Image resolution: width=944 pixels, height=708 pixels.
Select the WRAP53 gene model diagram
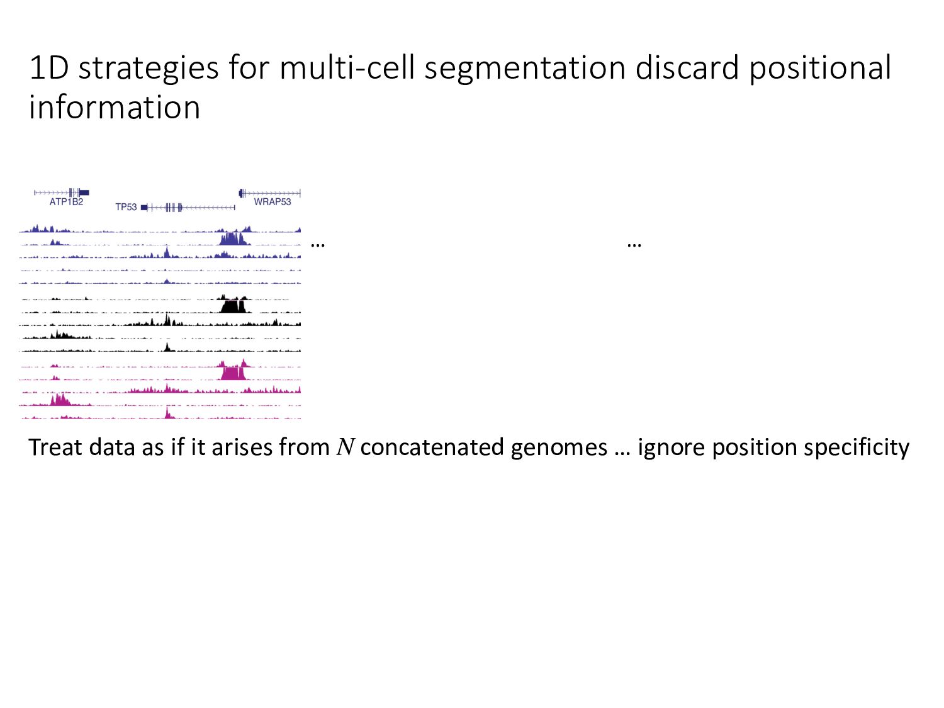tap(269, 193)
